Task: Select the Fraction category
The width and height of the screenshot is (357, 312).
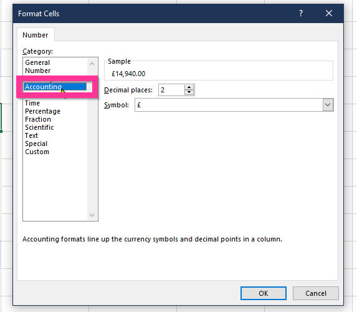Action: tap(38, 119)
